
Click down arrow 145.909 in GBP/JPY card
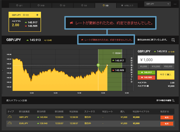[x=31, y=26]
